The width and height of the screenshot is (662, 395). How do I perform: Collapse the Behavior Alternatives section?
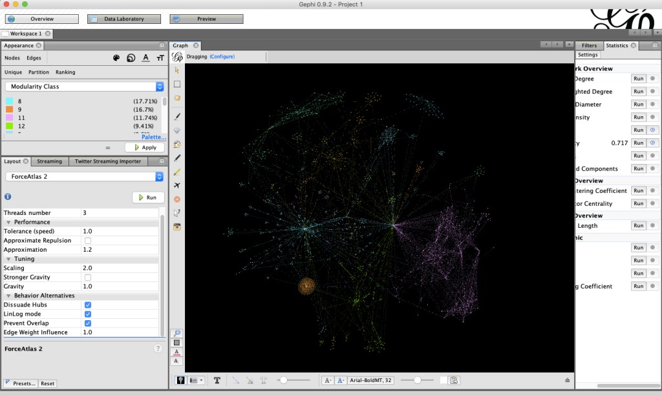8,296
